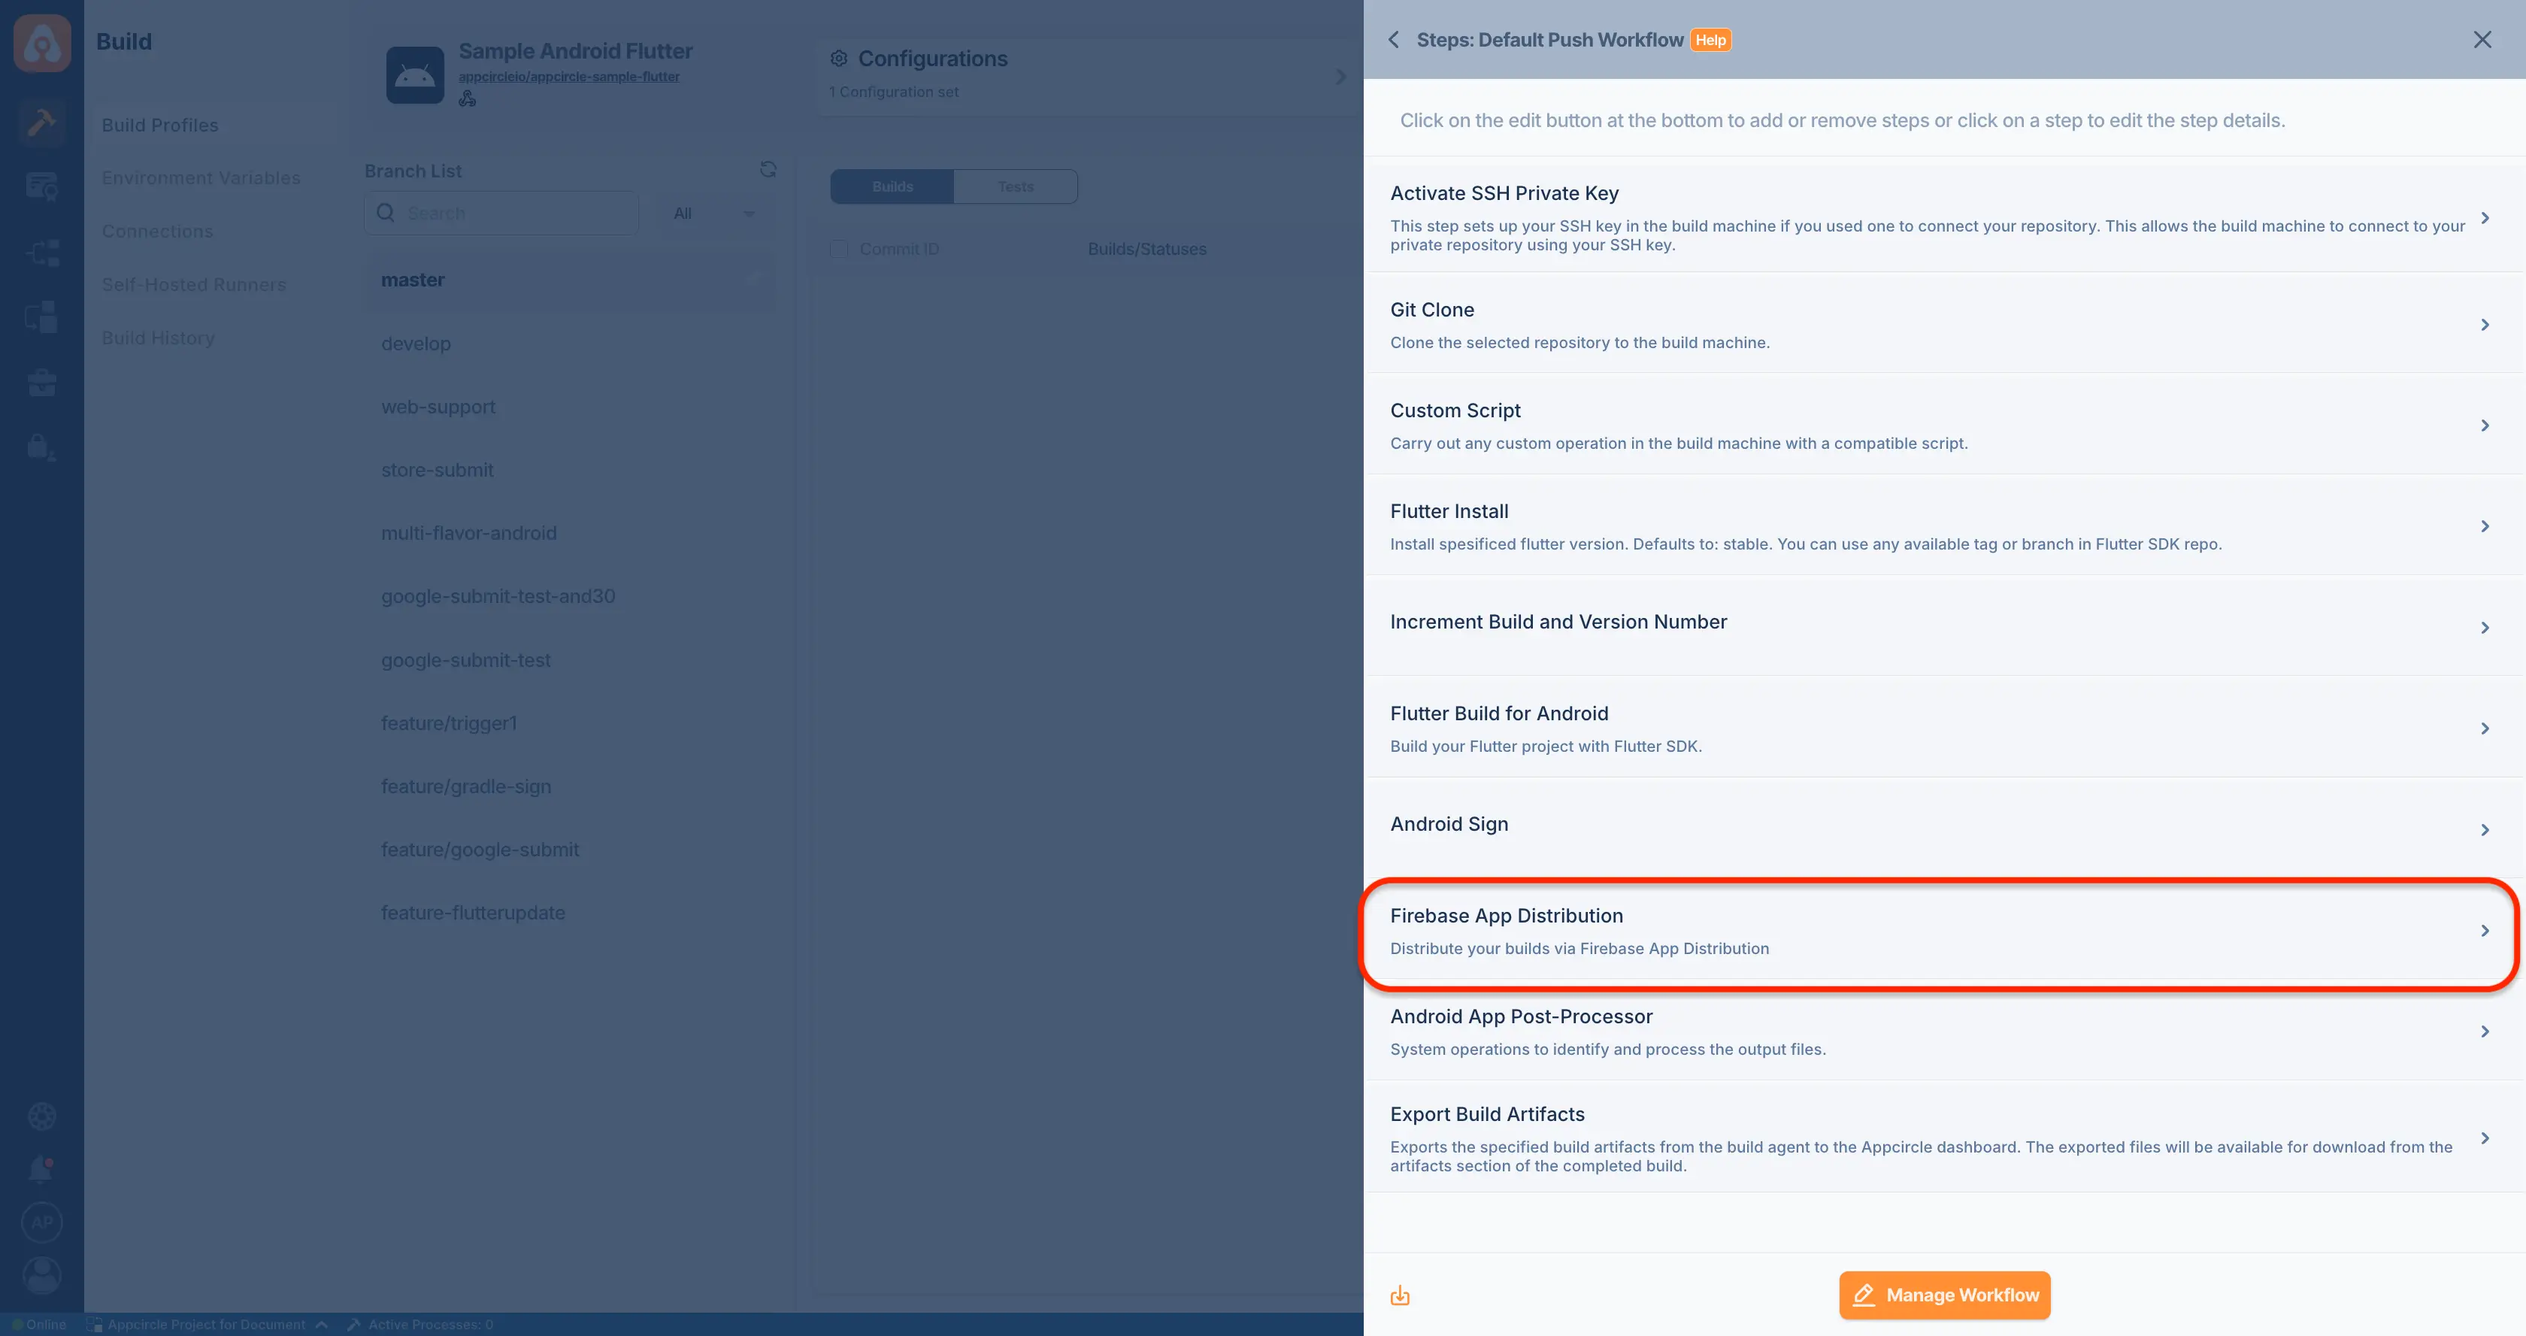Select the develop branch in list

click(x=569, y=344)
